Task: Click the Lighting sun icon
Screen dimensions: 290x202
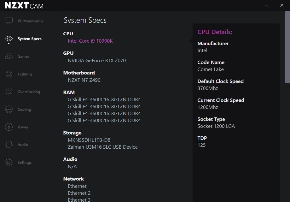Action: point(9,74)
